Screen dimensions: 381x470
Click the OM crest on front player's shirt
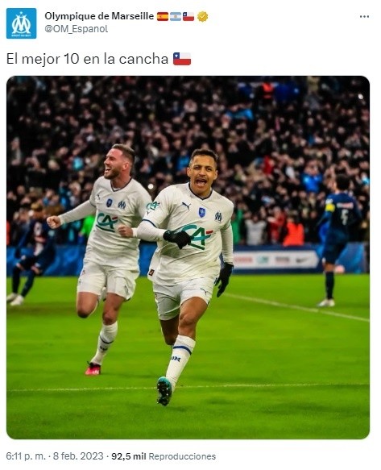coord(218,217)
